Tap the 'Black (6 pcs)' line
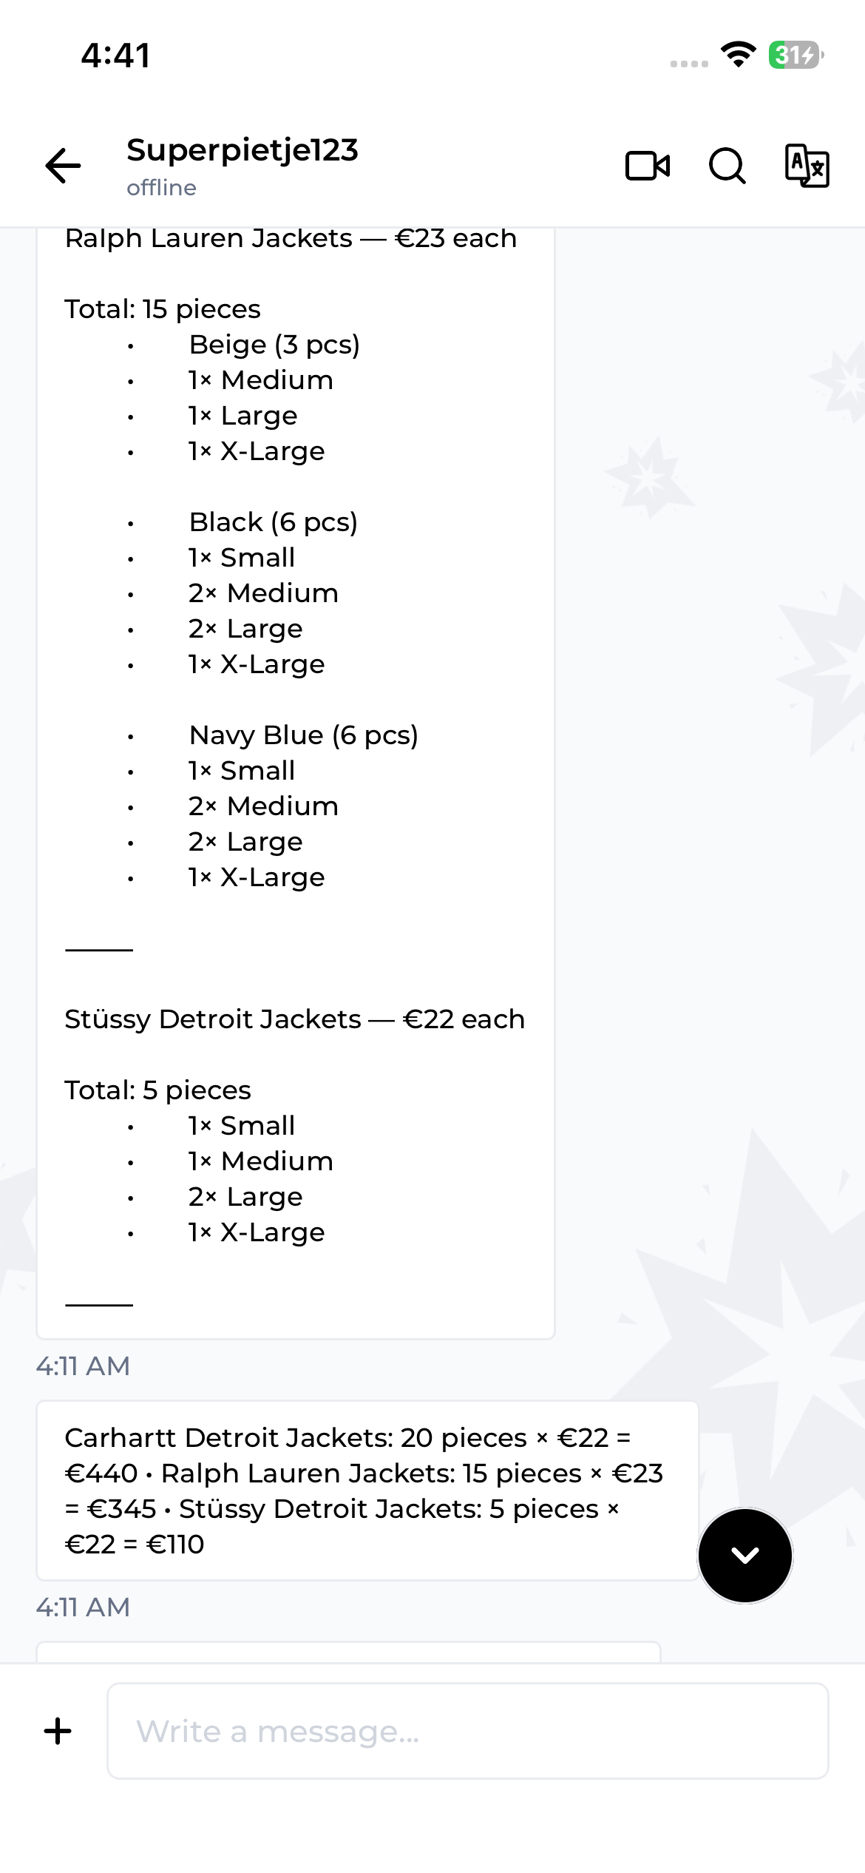Screen dimensions: 865x1873 point(273,522)
